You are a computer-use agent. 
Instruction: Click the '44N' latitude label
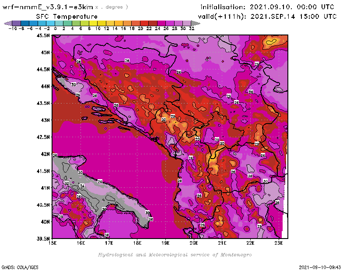45,86
